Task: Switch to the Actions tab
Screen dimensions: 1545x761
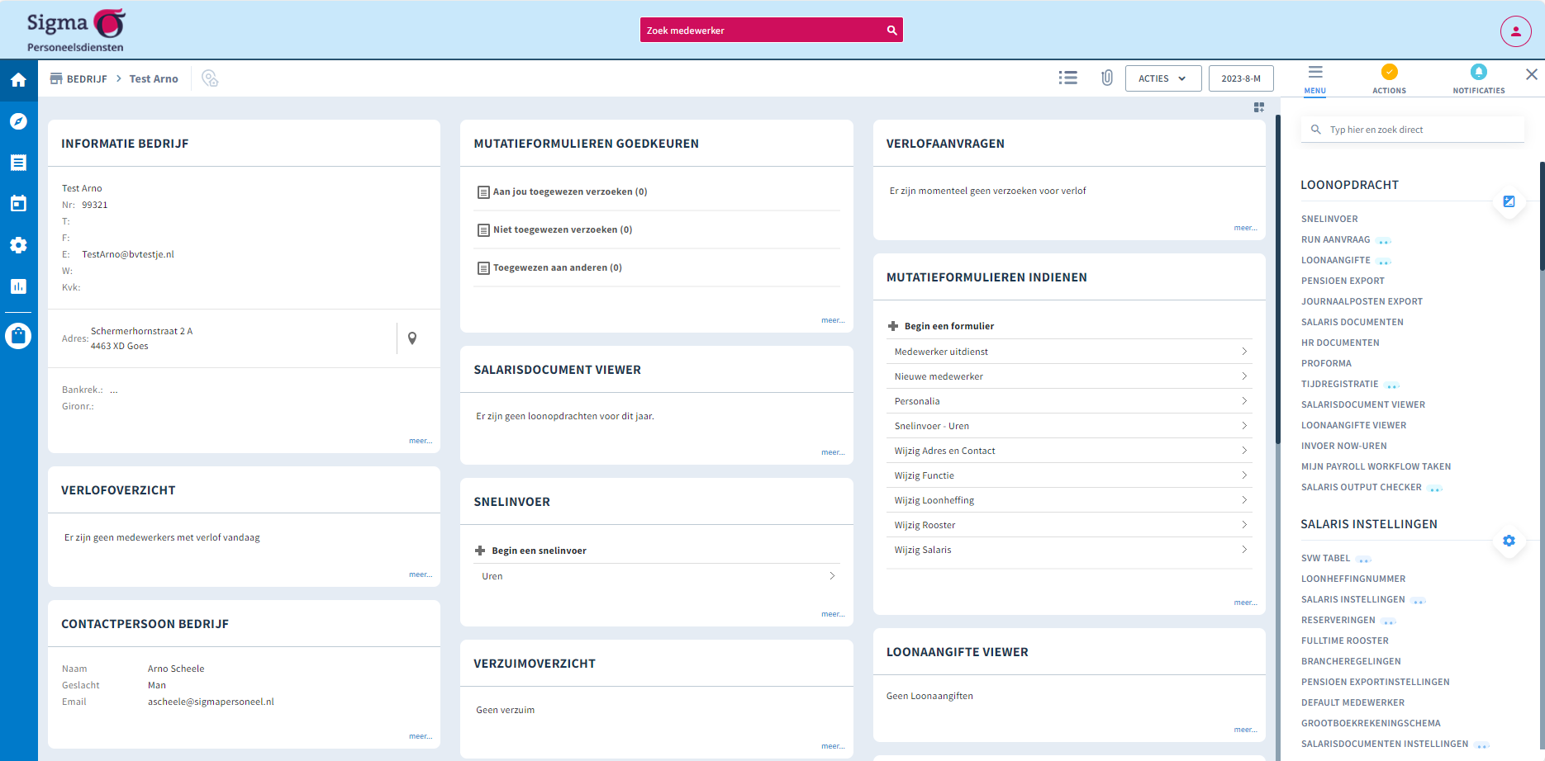Action: click(1389, 78)
